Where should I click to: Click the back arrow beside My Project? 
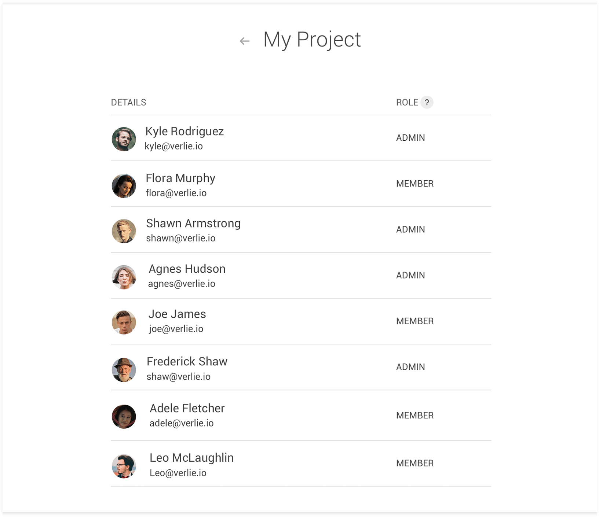tap(245, 41)
